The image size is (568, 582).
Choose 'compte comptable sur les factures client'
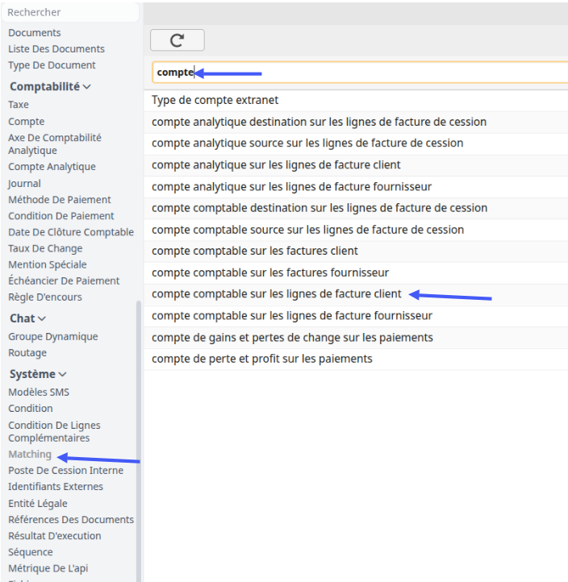tap(356, 252)
